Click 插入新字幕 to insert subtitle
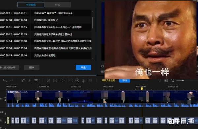Screen dimensions: 198x129 point(9,68)
